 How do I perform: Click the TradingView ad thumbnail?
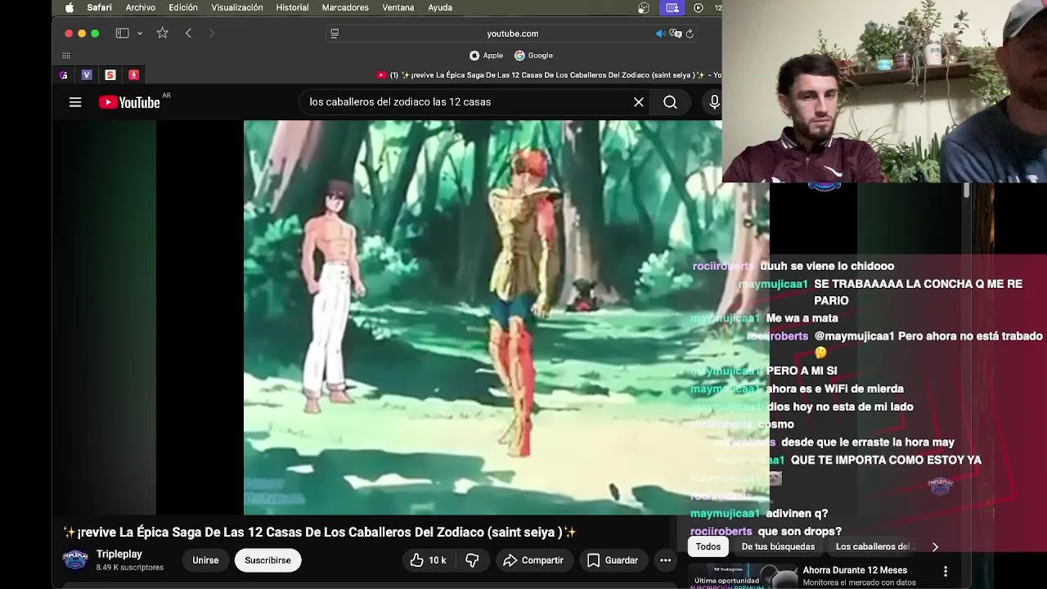pyautogui.click(x=743, y=576)
